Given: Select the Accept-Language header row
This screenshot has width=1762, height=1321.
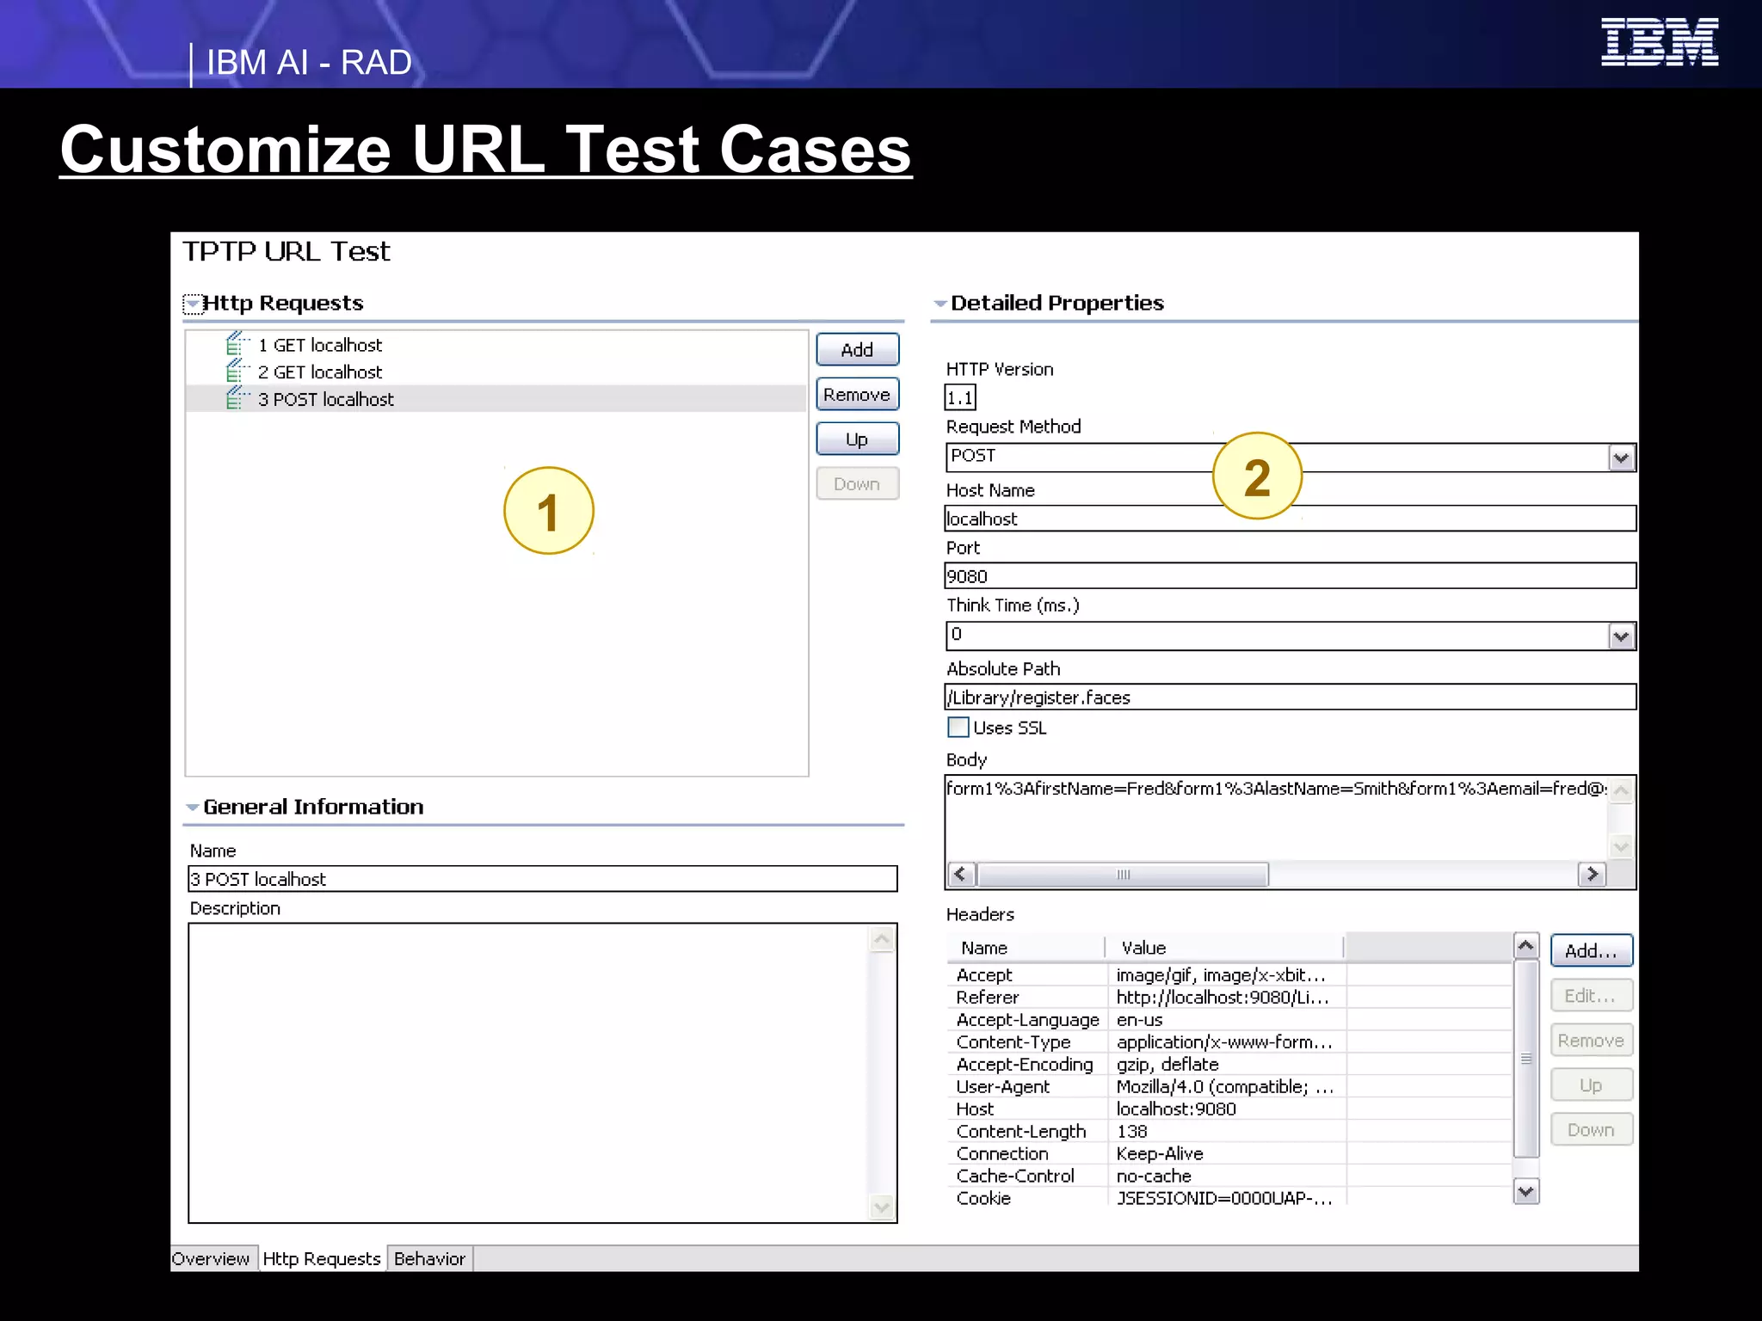Looking at the screenshot, I should [1229, 1020].
